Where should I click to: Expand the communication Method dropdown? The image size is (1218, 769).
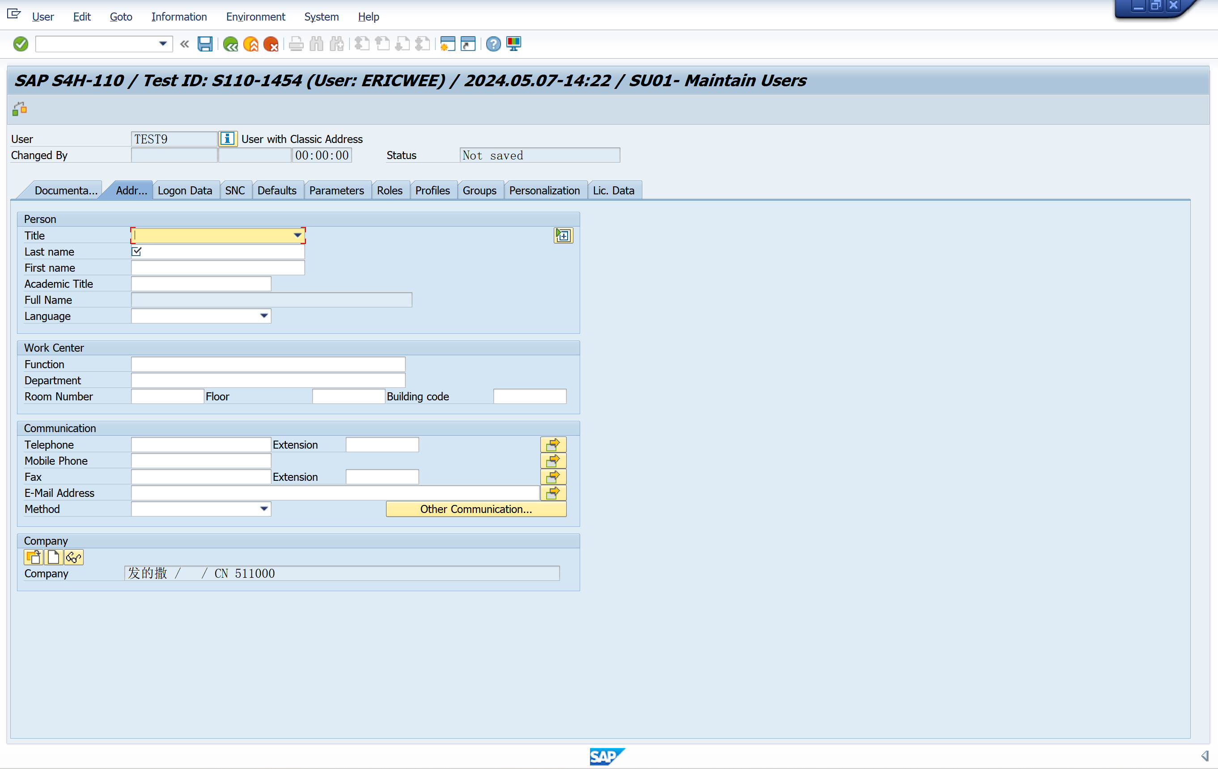pos(264,509)
